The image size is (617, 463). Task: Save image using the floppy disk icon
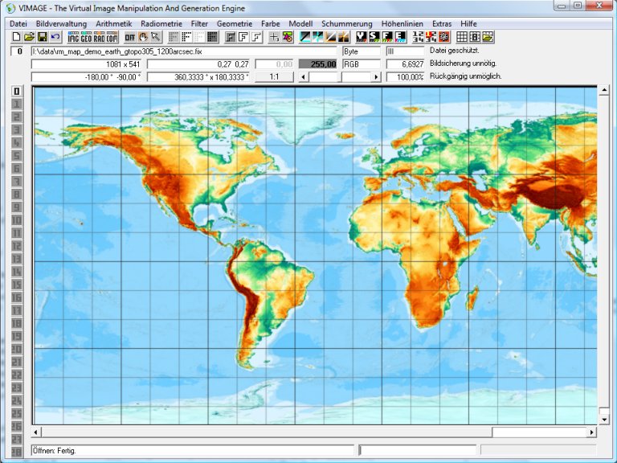[x=42, y=37]
